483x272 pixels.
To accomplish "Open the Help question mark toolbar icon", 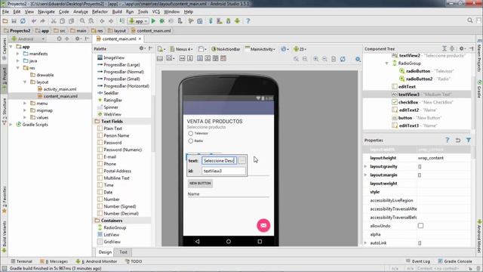I will coord(248,21).
